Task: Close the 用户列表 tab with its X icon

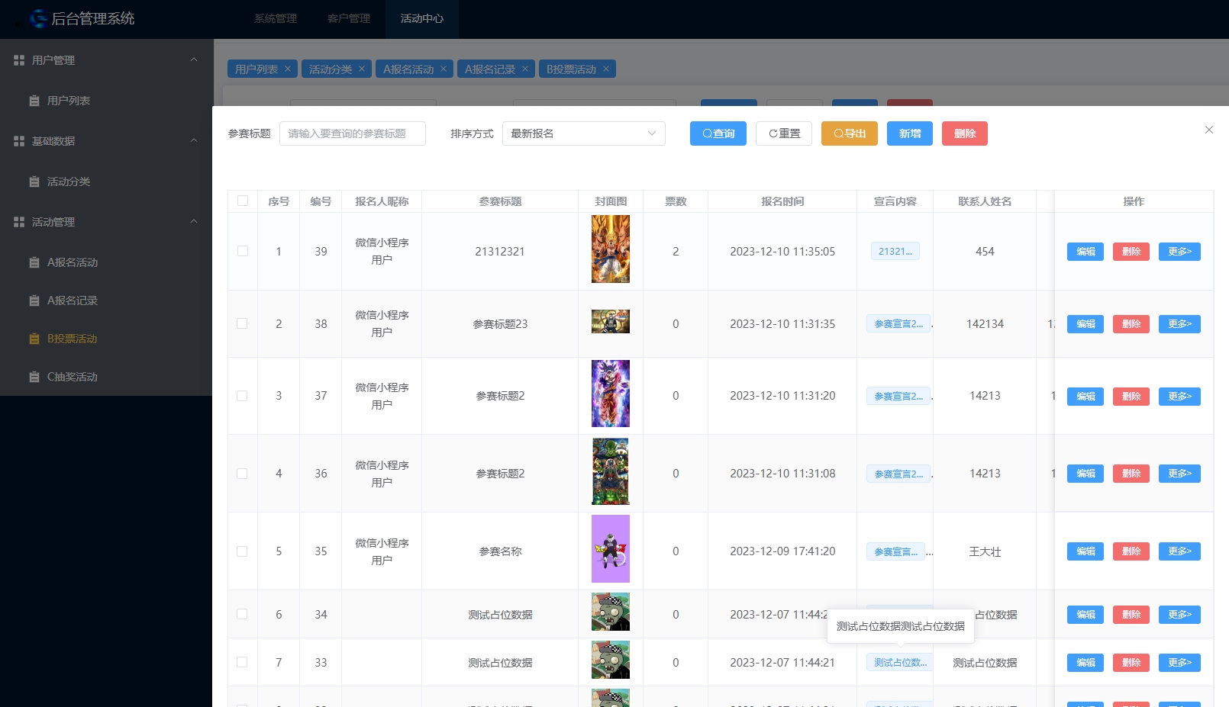Action: [288, 69]
